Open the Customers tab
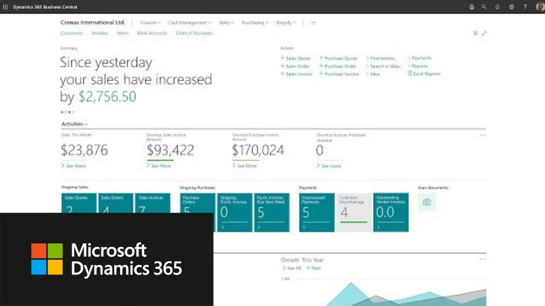Viewport: 545px width, 306px height. point(72,33)
